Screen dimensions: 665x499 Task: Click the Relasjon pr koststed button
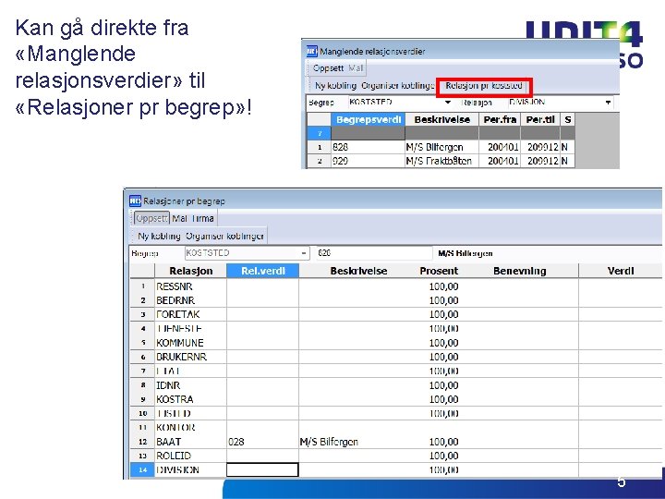(x=483, y=86)
